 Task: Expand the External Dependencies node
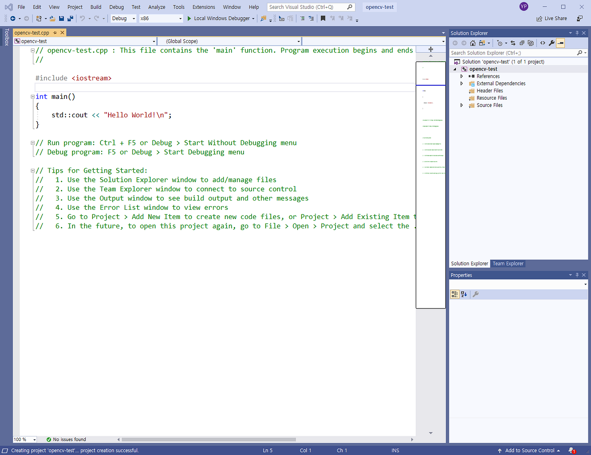pyautogui.click(x=461, y=83)
